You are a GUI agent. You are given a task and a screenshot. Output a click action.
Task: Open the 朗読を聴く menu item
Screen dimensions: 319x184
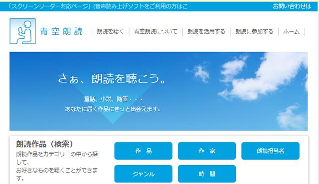pos(110,32)
